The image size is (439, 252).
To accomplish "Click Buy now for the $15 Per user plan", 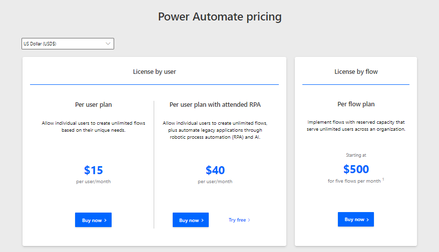I will [93, 220].
